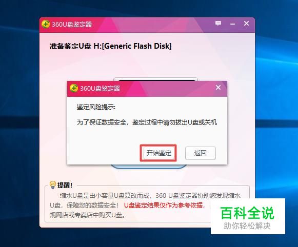Image resolution: width=298 pixels, height=247 pixels.
Task: Open the feedback speech bubble icon
Action: pos(218,24)
